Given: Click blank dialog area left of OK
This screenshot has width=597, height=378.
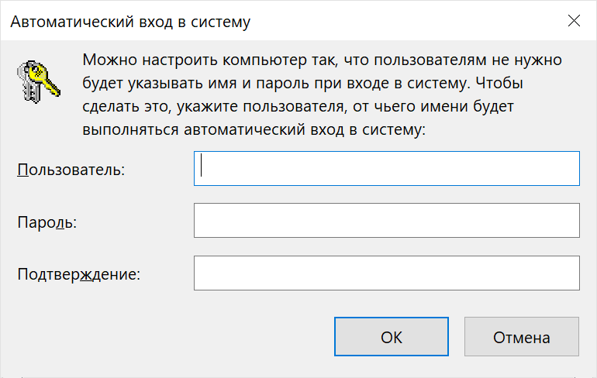Looking at the screenshot, I should tap(171, 337).
